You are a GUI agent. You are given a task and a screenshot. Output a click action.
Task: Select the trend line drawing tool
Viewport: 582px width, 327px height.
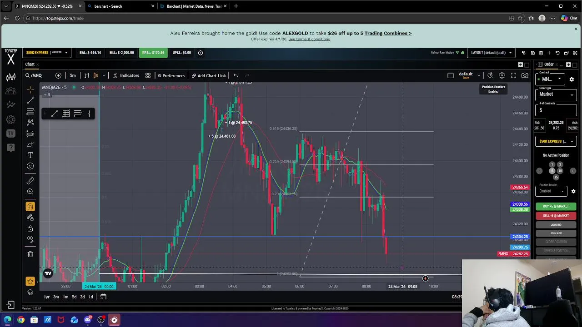(30, 100)
